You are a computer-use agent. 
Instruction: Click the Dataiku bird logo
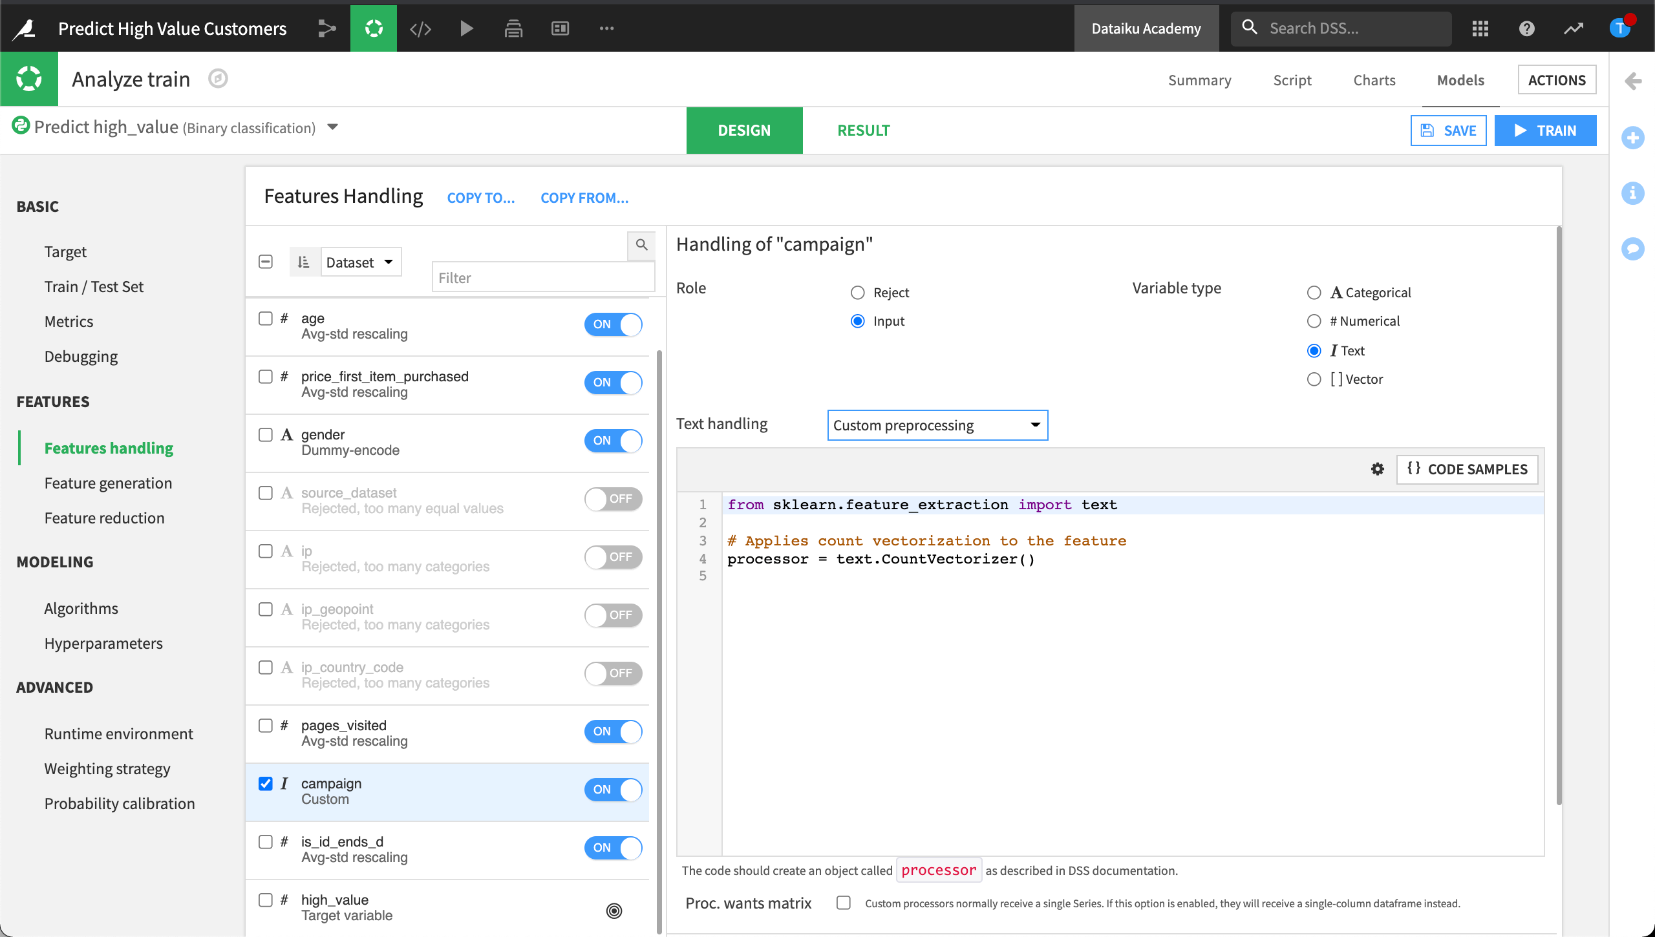click(x=25, y=28)
